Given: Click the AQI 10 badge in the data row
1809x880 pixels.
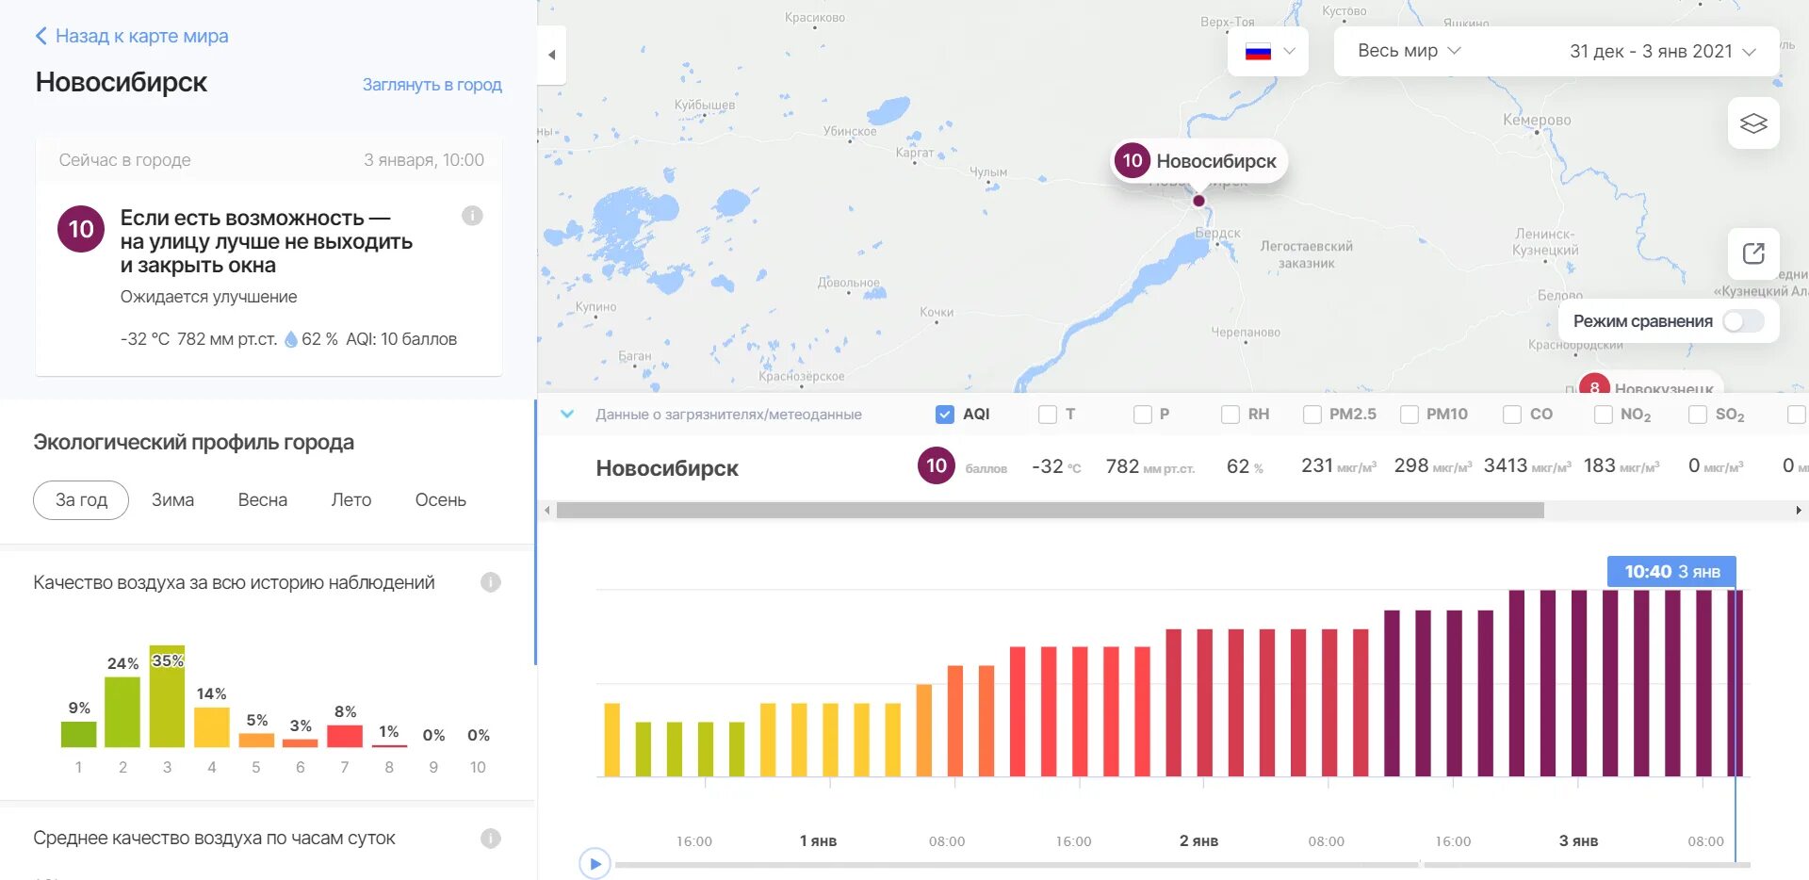Looking at the screenshot, I should tap(937, 465).
